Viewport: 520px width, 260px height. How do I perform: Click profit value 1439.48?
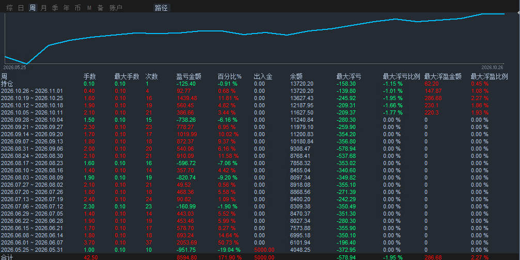coord(187,99)
